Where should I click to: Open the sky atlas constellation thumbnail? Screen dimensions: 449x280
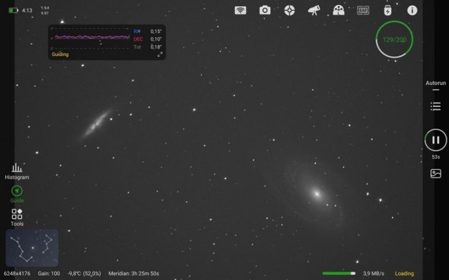[32, 248]
